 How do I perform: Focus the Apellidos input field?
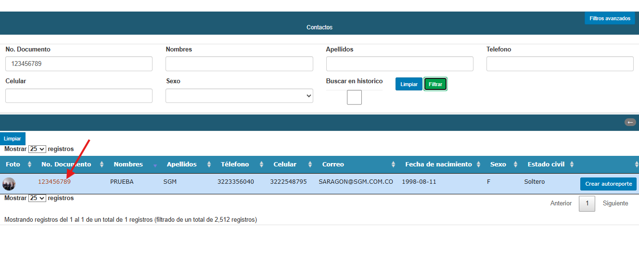pos(400,64)
